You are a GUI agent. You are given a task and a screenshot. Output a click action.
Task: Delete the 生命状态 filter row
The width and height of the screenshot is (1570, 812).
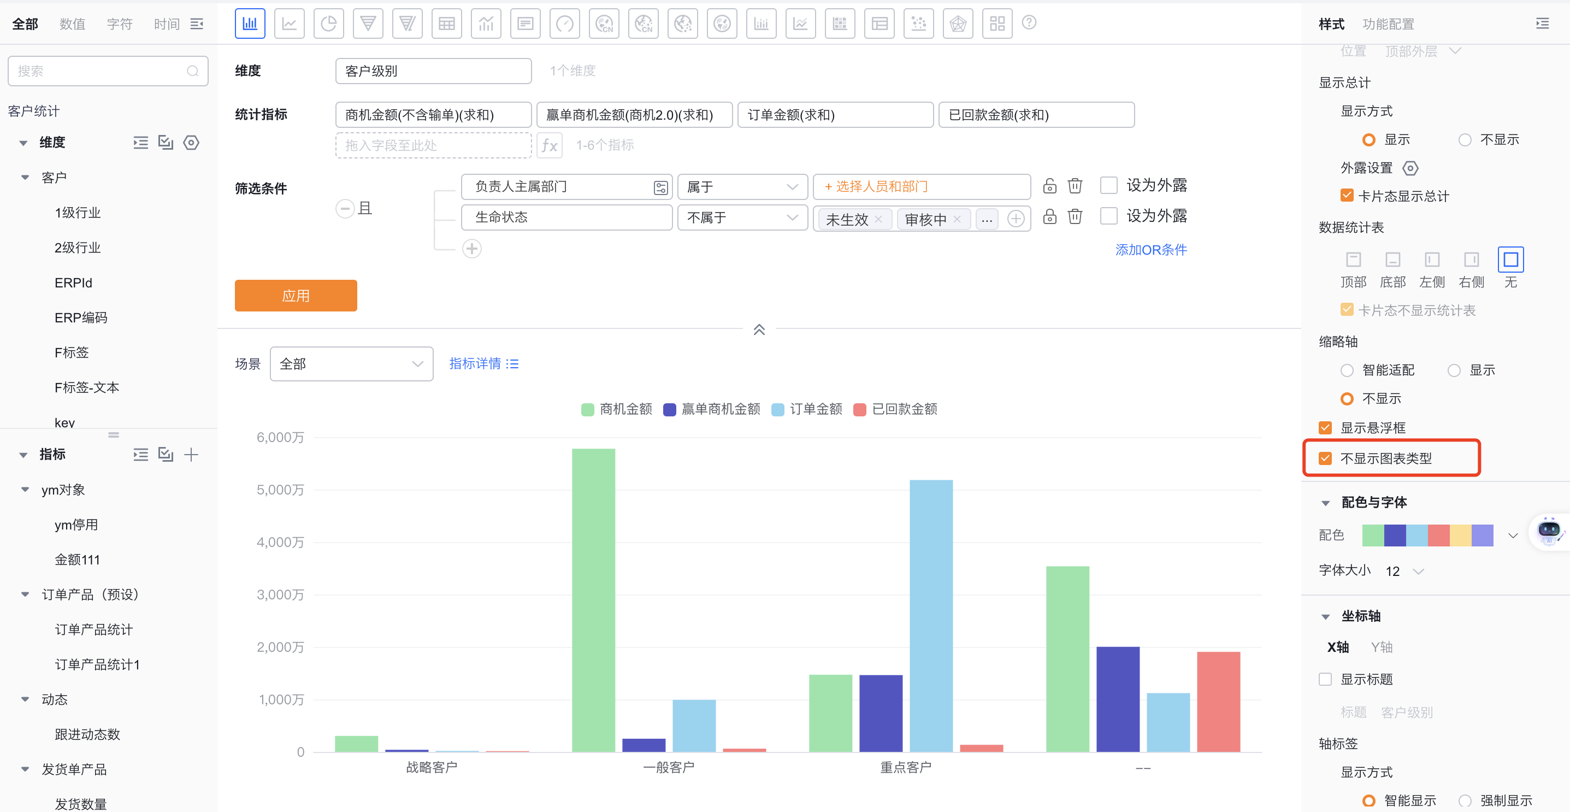pyautogui.click(x=1075, y=216)
